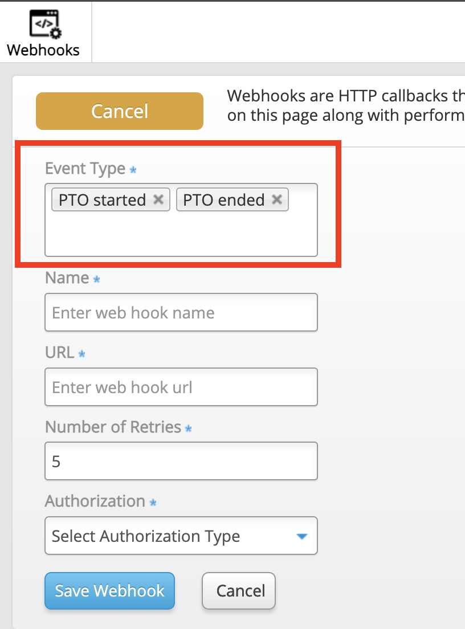Remove the PTO started tag

coord(158,199)
